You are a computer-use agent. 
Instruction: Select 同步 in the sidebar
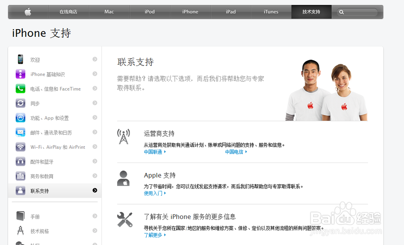tap(35, 103)
